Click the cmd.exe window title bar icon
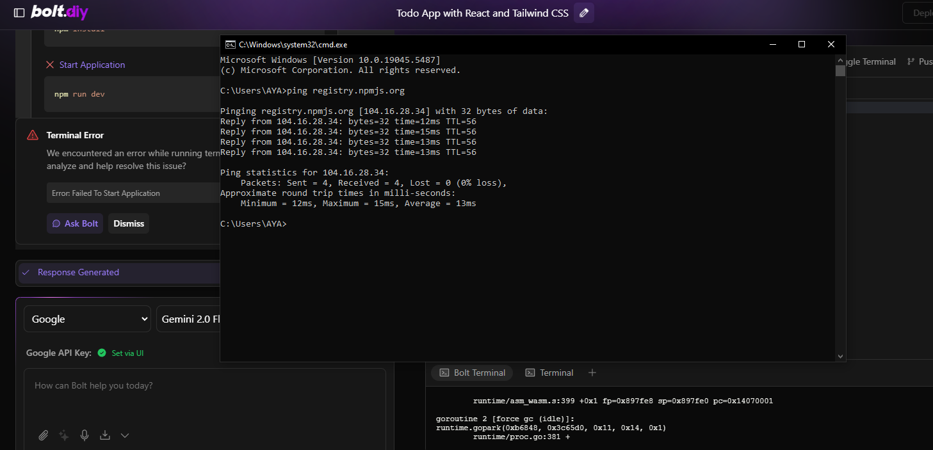Screen dimensions: 933x450 point(230,44)
